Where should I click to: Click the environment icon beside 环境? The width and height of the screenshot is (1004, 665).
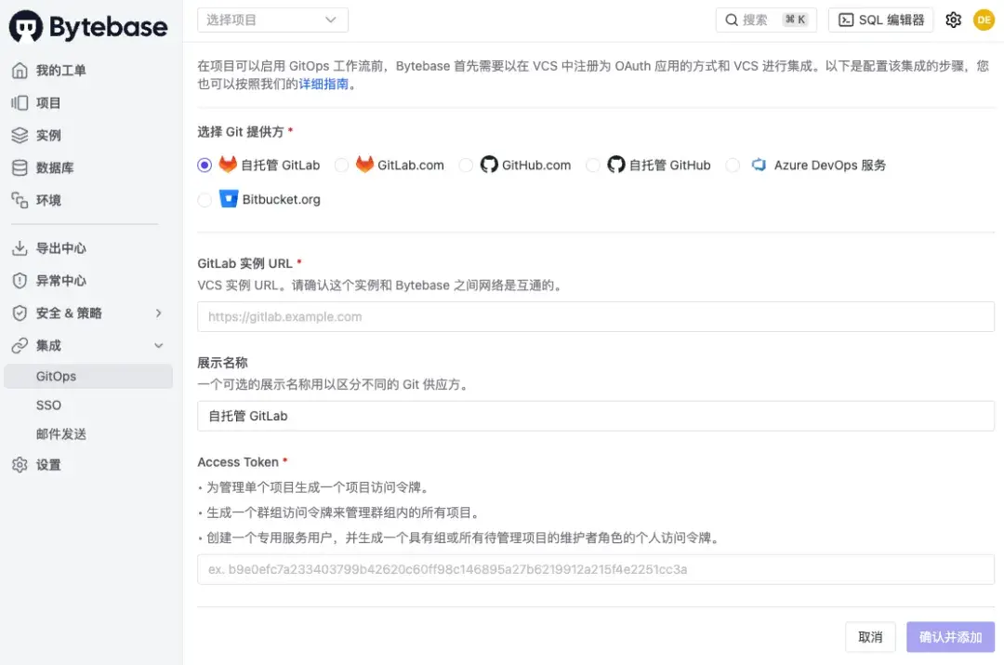pyautogui.click(x=20, y=201)
